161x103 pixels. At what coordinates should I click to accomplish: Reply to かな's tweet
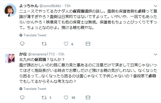[22, 98]
